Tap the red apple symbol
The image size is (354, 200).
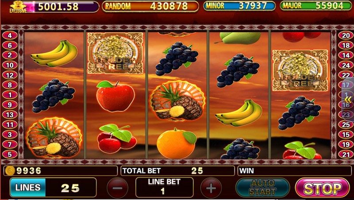[115, 96]
